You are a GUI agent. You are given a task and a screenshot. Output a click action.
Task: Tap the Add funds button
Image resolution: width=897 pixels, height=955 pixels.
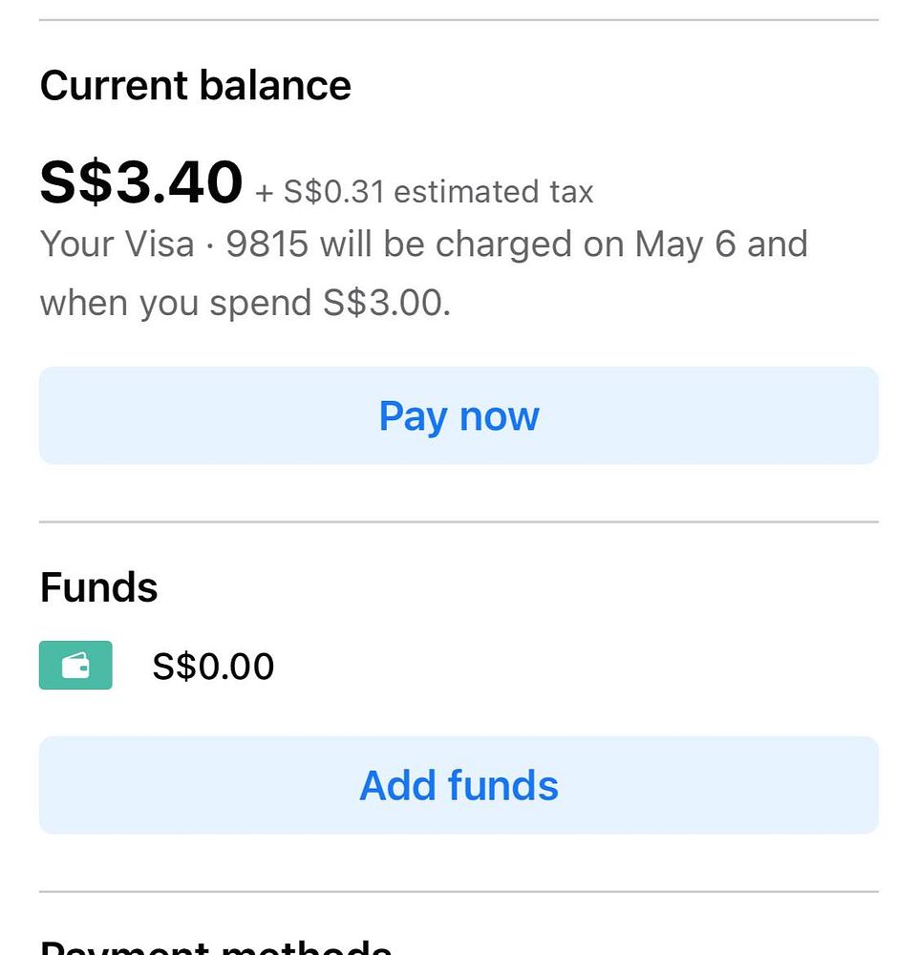(459, 785)
